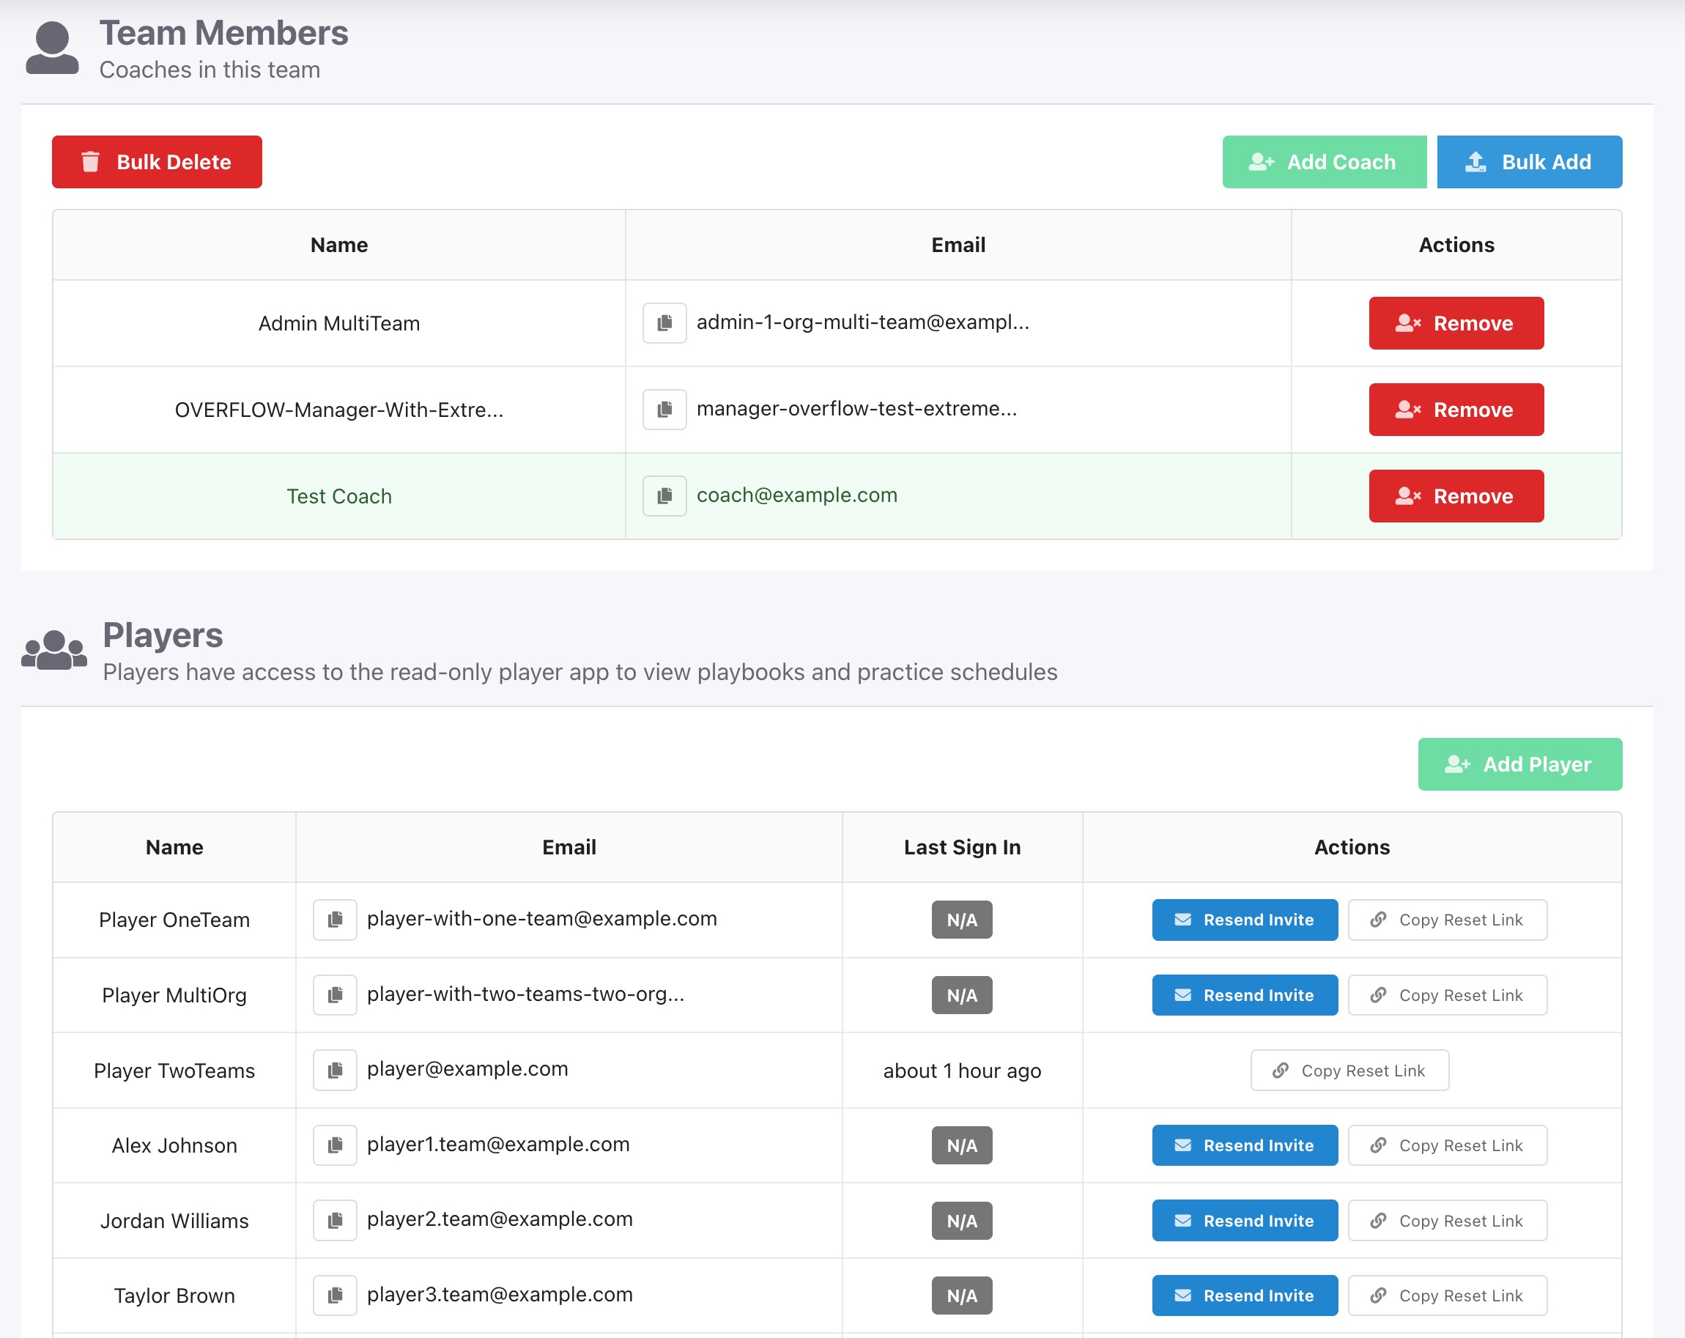Copy the manager-overflow-test email icon

(x=664, y=410)
